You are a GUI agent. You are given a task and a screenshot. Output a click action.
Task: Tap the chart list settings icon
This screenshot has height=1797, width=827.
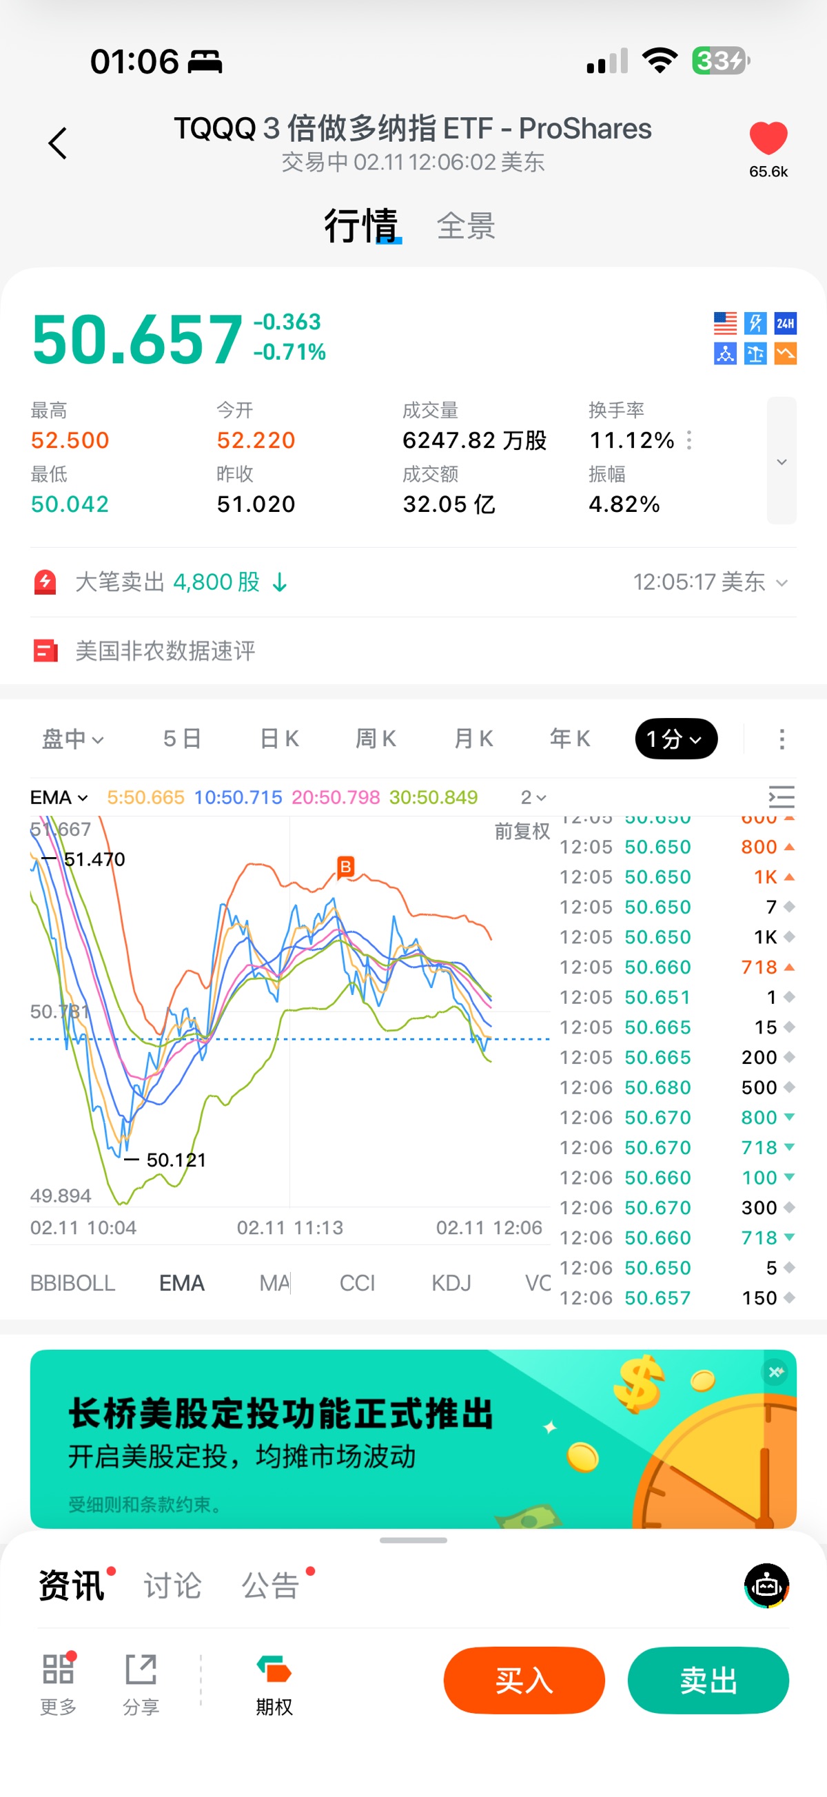[781, 797]
